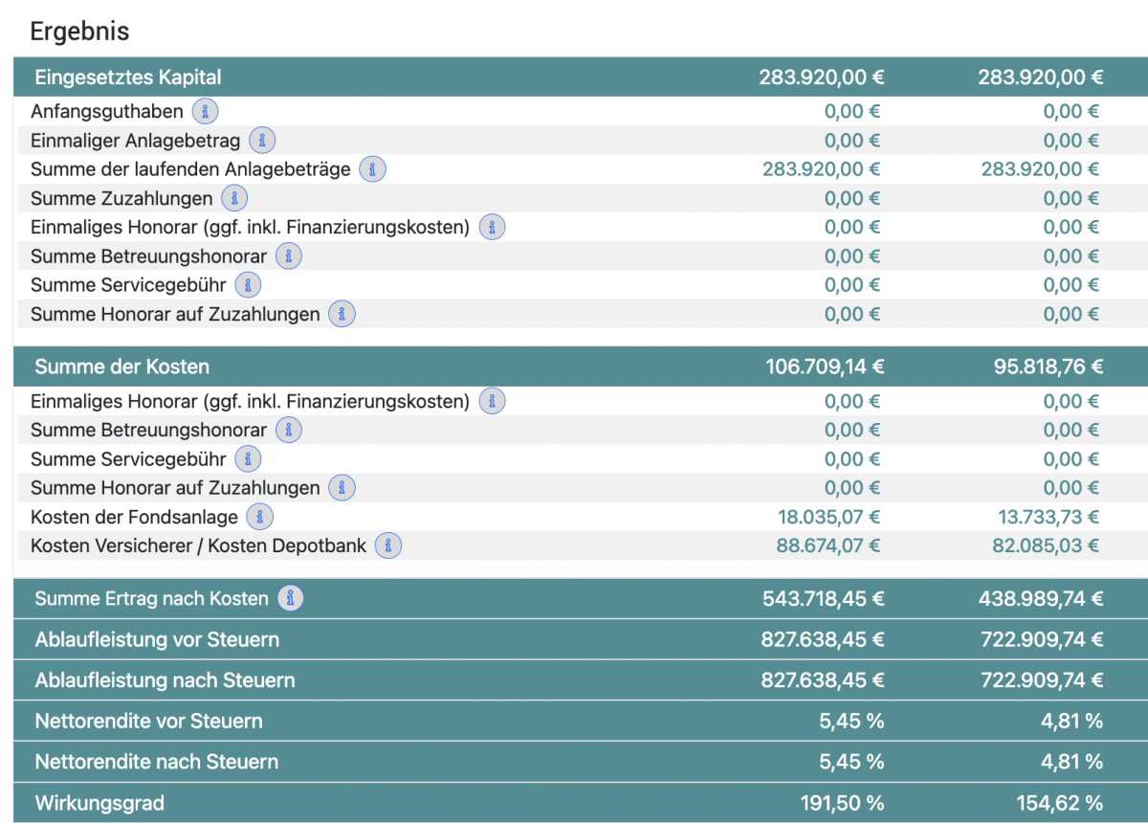Click the Summe Ertrag nach Kosten info icon
Viewport: 1148px width, 823px height.
click(291, 598)
